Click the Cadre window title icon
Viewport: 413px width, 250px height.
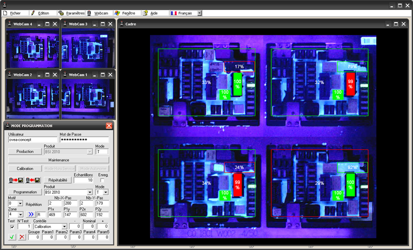point(122,24)
